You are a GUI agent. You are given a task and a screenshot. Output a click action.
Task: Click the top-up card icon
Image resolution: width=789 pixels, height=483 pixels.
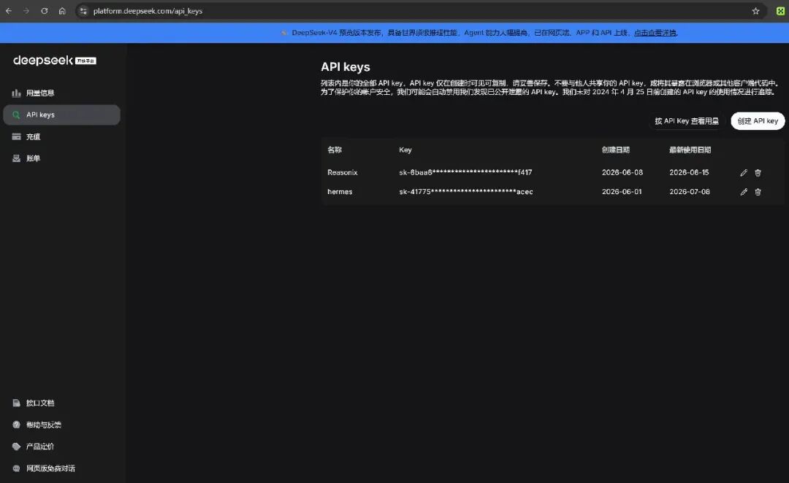pyautogui.click(x=16, y=136)
